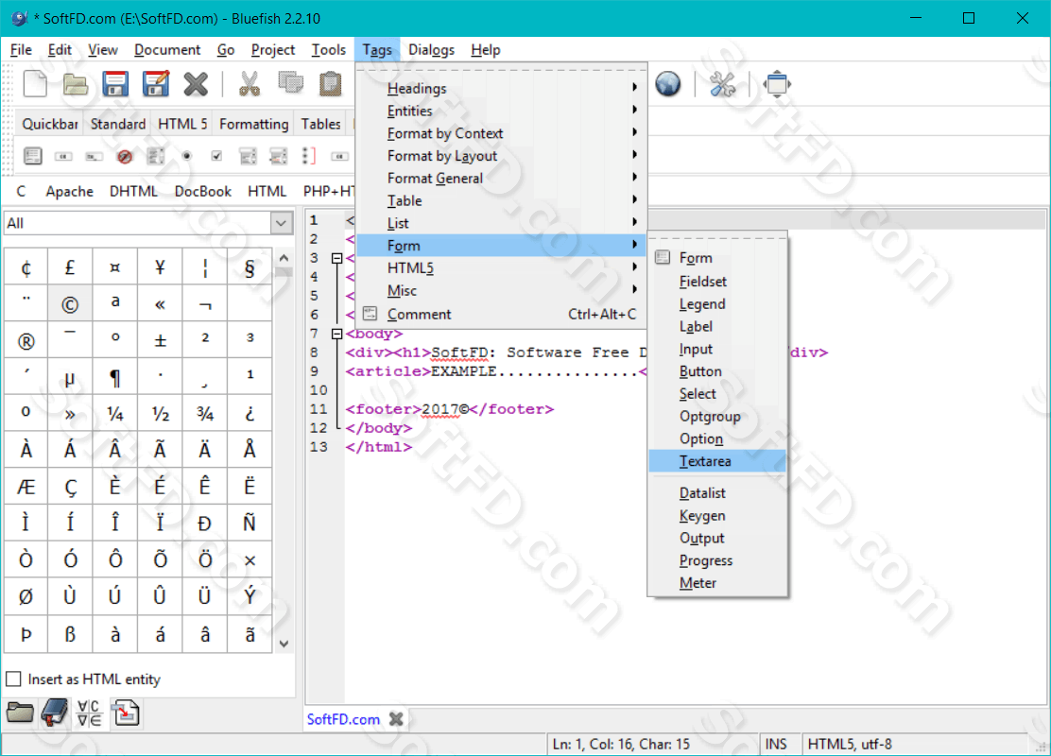Viewport: 1051px width, 756px height.
Task: Open the All character set dropdown
Action: 282,223
